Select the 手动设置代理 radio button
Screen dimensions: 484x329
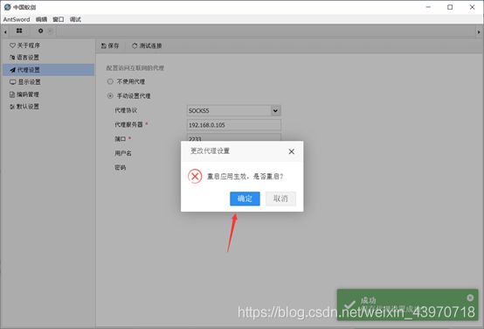[110, 96]
